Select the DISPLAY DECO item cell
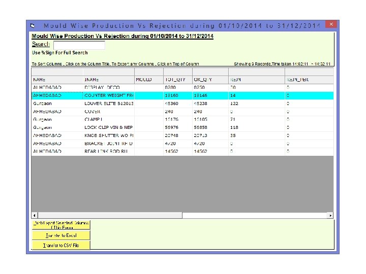This screenshot has width=366, height=274. [x=109, y=88]
